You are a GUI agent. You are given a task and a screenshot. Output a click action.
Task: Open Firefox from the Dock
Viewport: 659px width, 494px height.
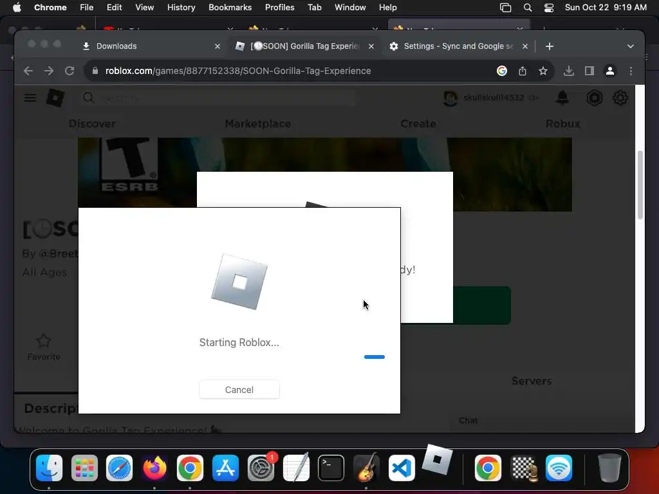(x=154, y=468)
